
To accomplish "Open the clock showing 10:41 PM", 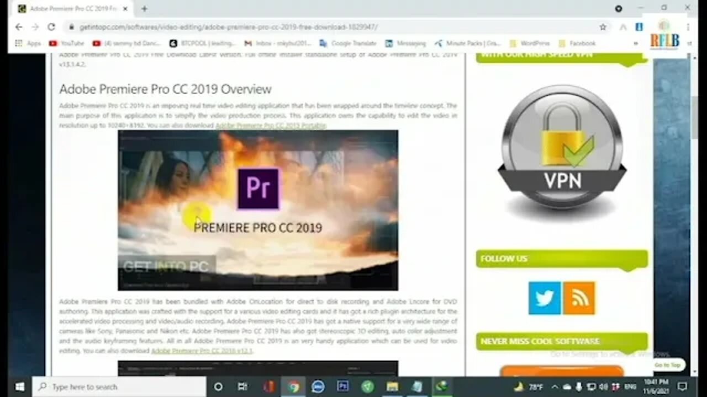I will click(x=656, y=387).
